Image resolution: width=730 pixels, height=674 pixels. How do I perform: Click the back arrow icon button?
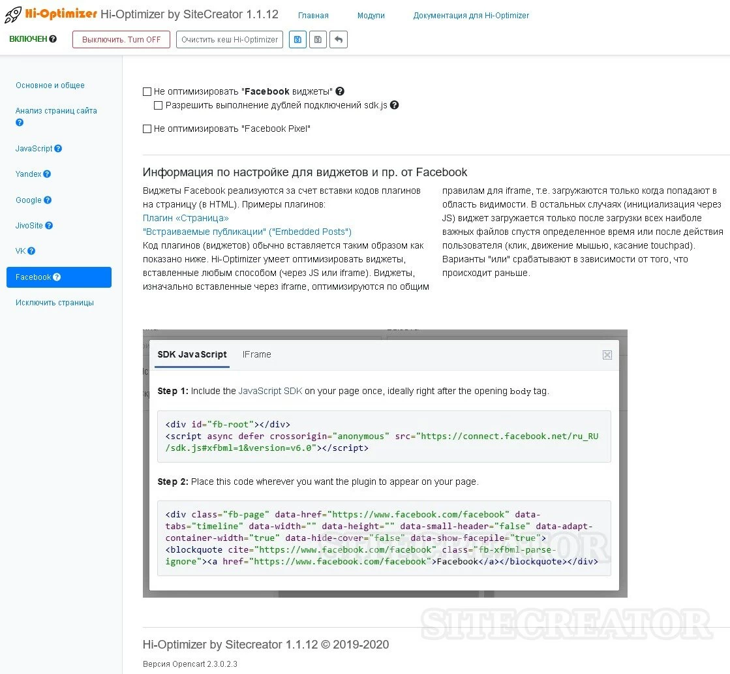pos(339,40)
